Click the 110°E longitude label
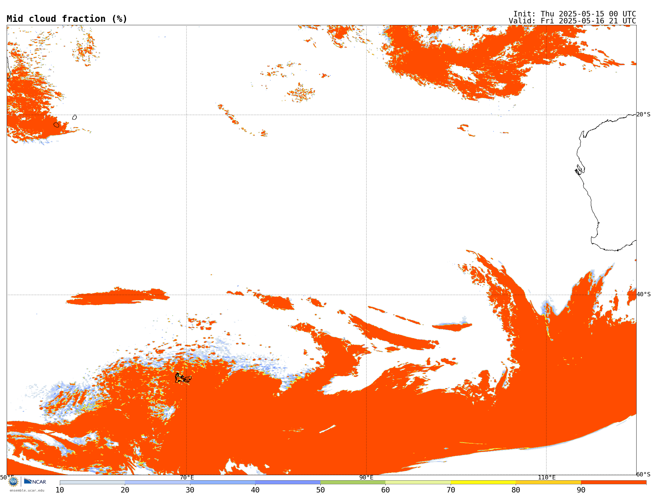Viewport: 656px width, 494px height. 547,478
